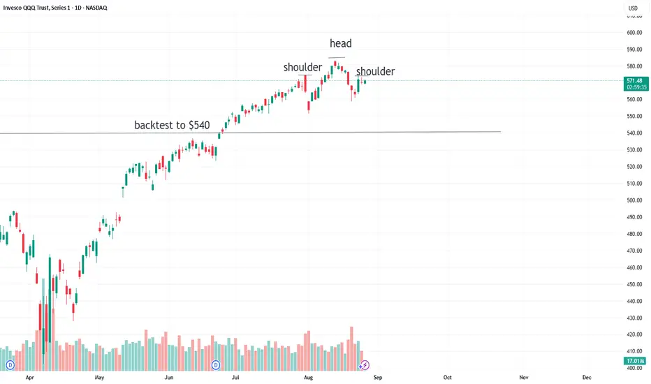Click the 571.48 current price label
651x384 pixels.
tap(636, 84)
